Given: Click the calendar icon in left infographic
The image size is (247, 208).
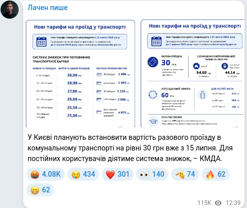Looking at the screenshot, I should coord(42,41).
